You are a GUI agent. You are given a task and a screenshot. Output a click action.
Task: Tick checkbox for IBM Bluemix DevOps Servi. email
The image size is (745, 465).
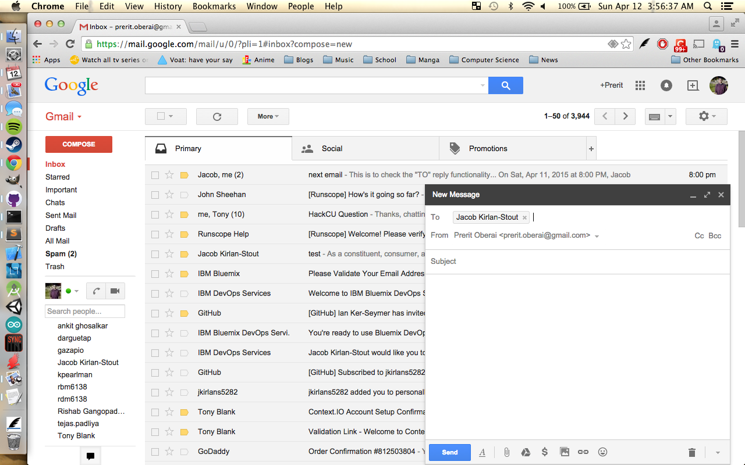[x=155, y=333]
